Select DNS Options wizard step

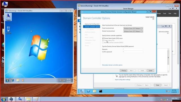[90, 29]
